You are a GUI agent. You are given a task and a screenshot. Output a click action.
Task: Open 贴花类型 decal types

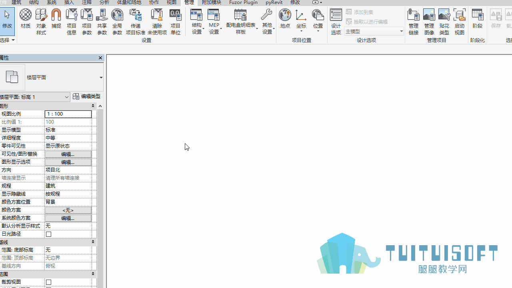pyautogui.click(x=444, y=22)
